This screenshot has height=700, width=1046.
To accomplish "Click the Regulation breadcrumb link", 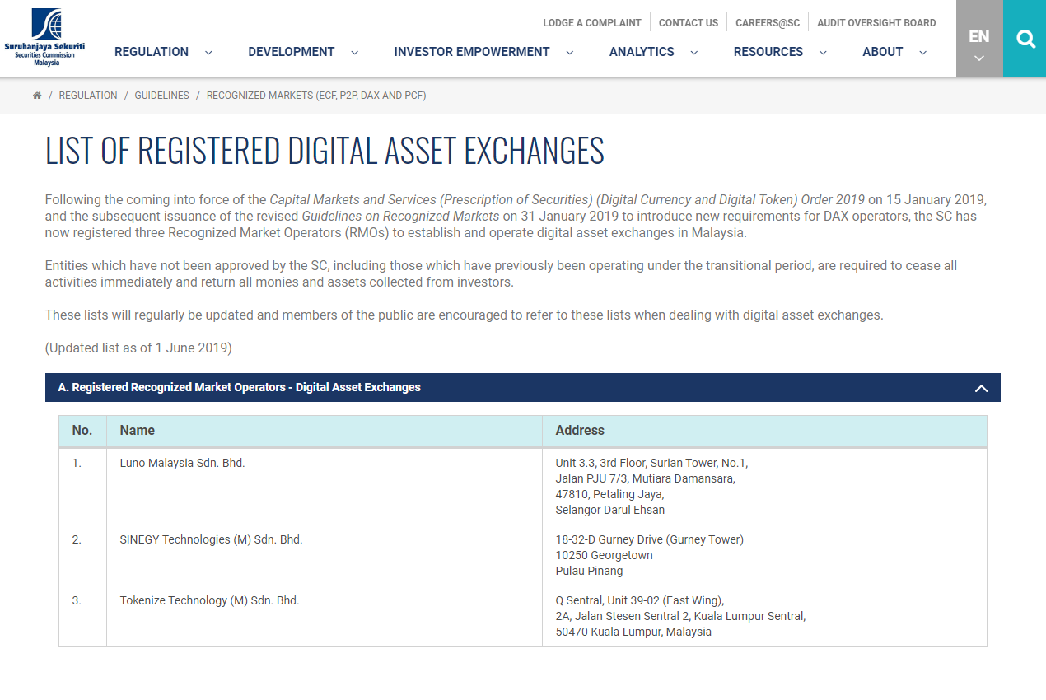I will pyautogui.click(x=88, y=96).
